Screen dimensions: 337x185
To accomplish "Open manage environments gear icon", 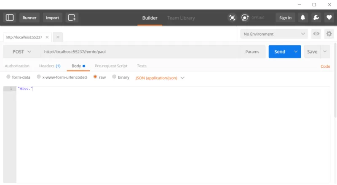I will (x=329, y=34).
